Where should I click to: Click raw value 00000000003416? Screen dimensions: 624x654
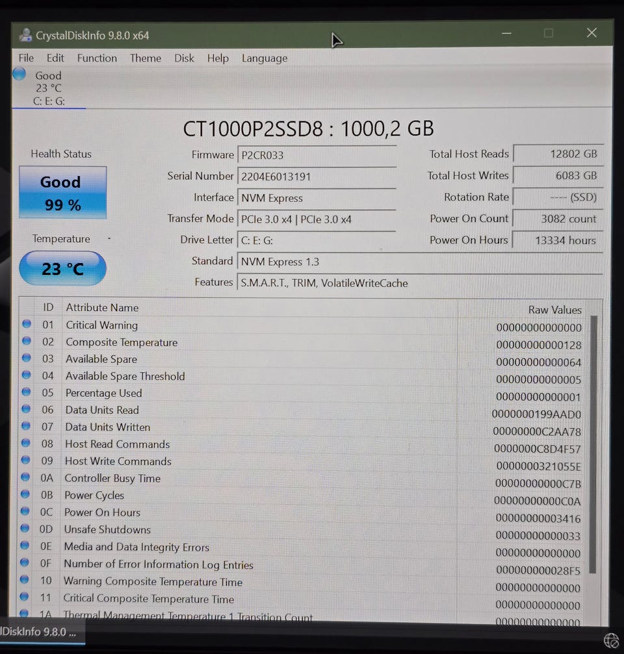tap(538, 518)
